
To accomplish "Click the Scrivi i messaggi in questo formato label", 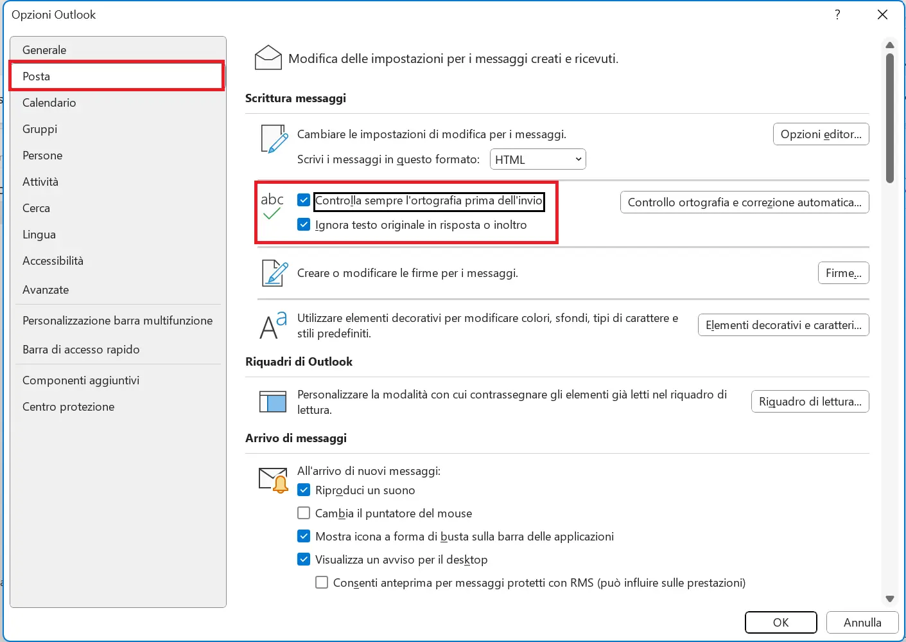I will (388, 159).
